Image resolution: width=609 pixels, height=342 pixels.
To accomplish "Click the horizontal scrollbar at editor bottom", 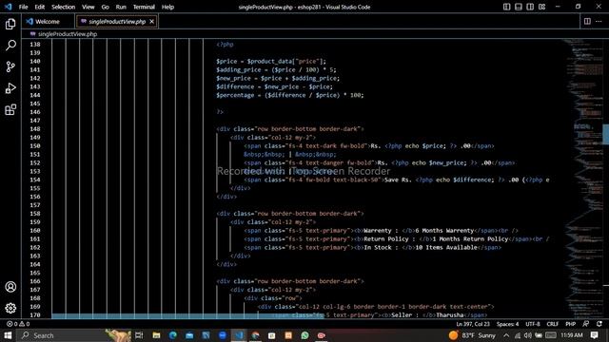I will tap(187, 316).
